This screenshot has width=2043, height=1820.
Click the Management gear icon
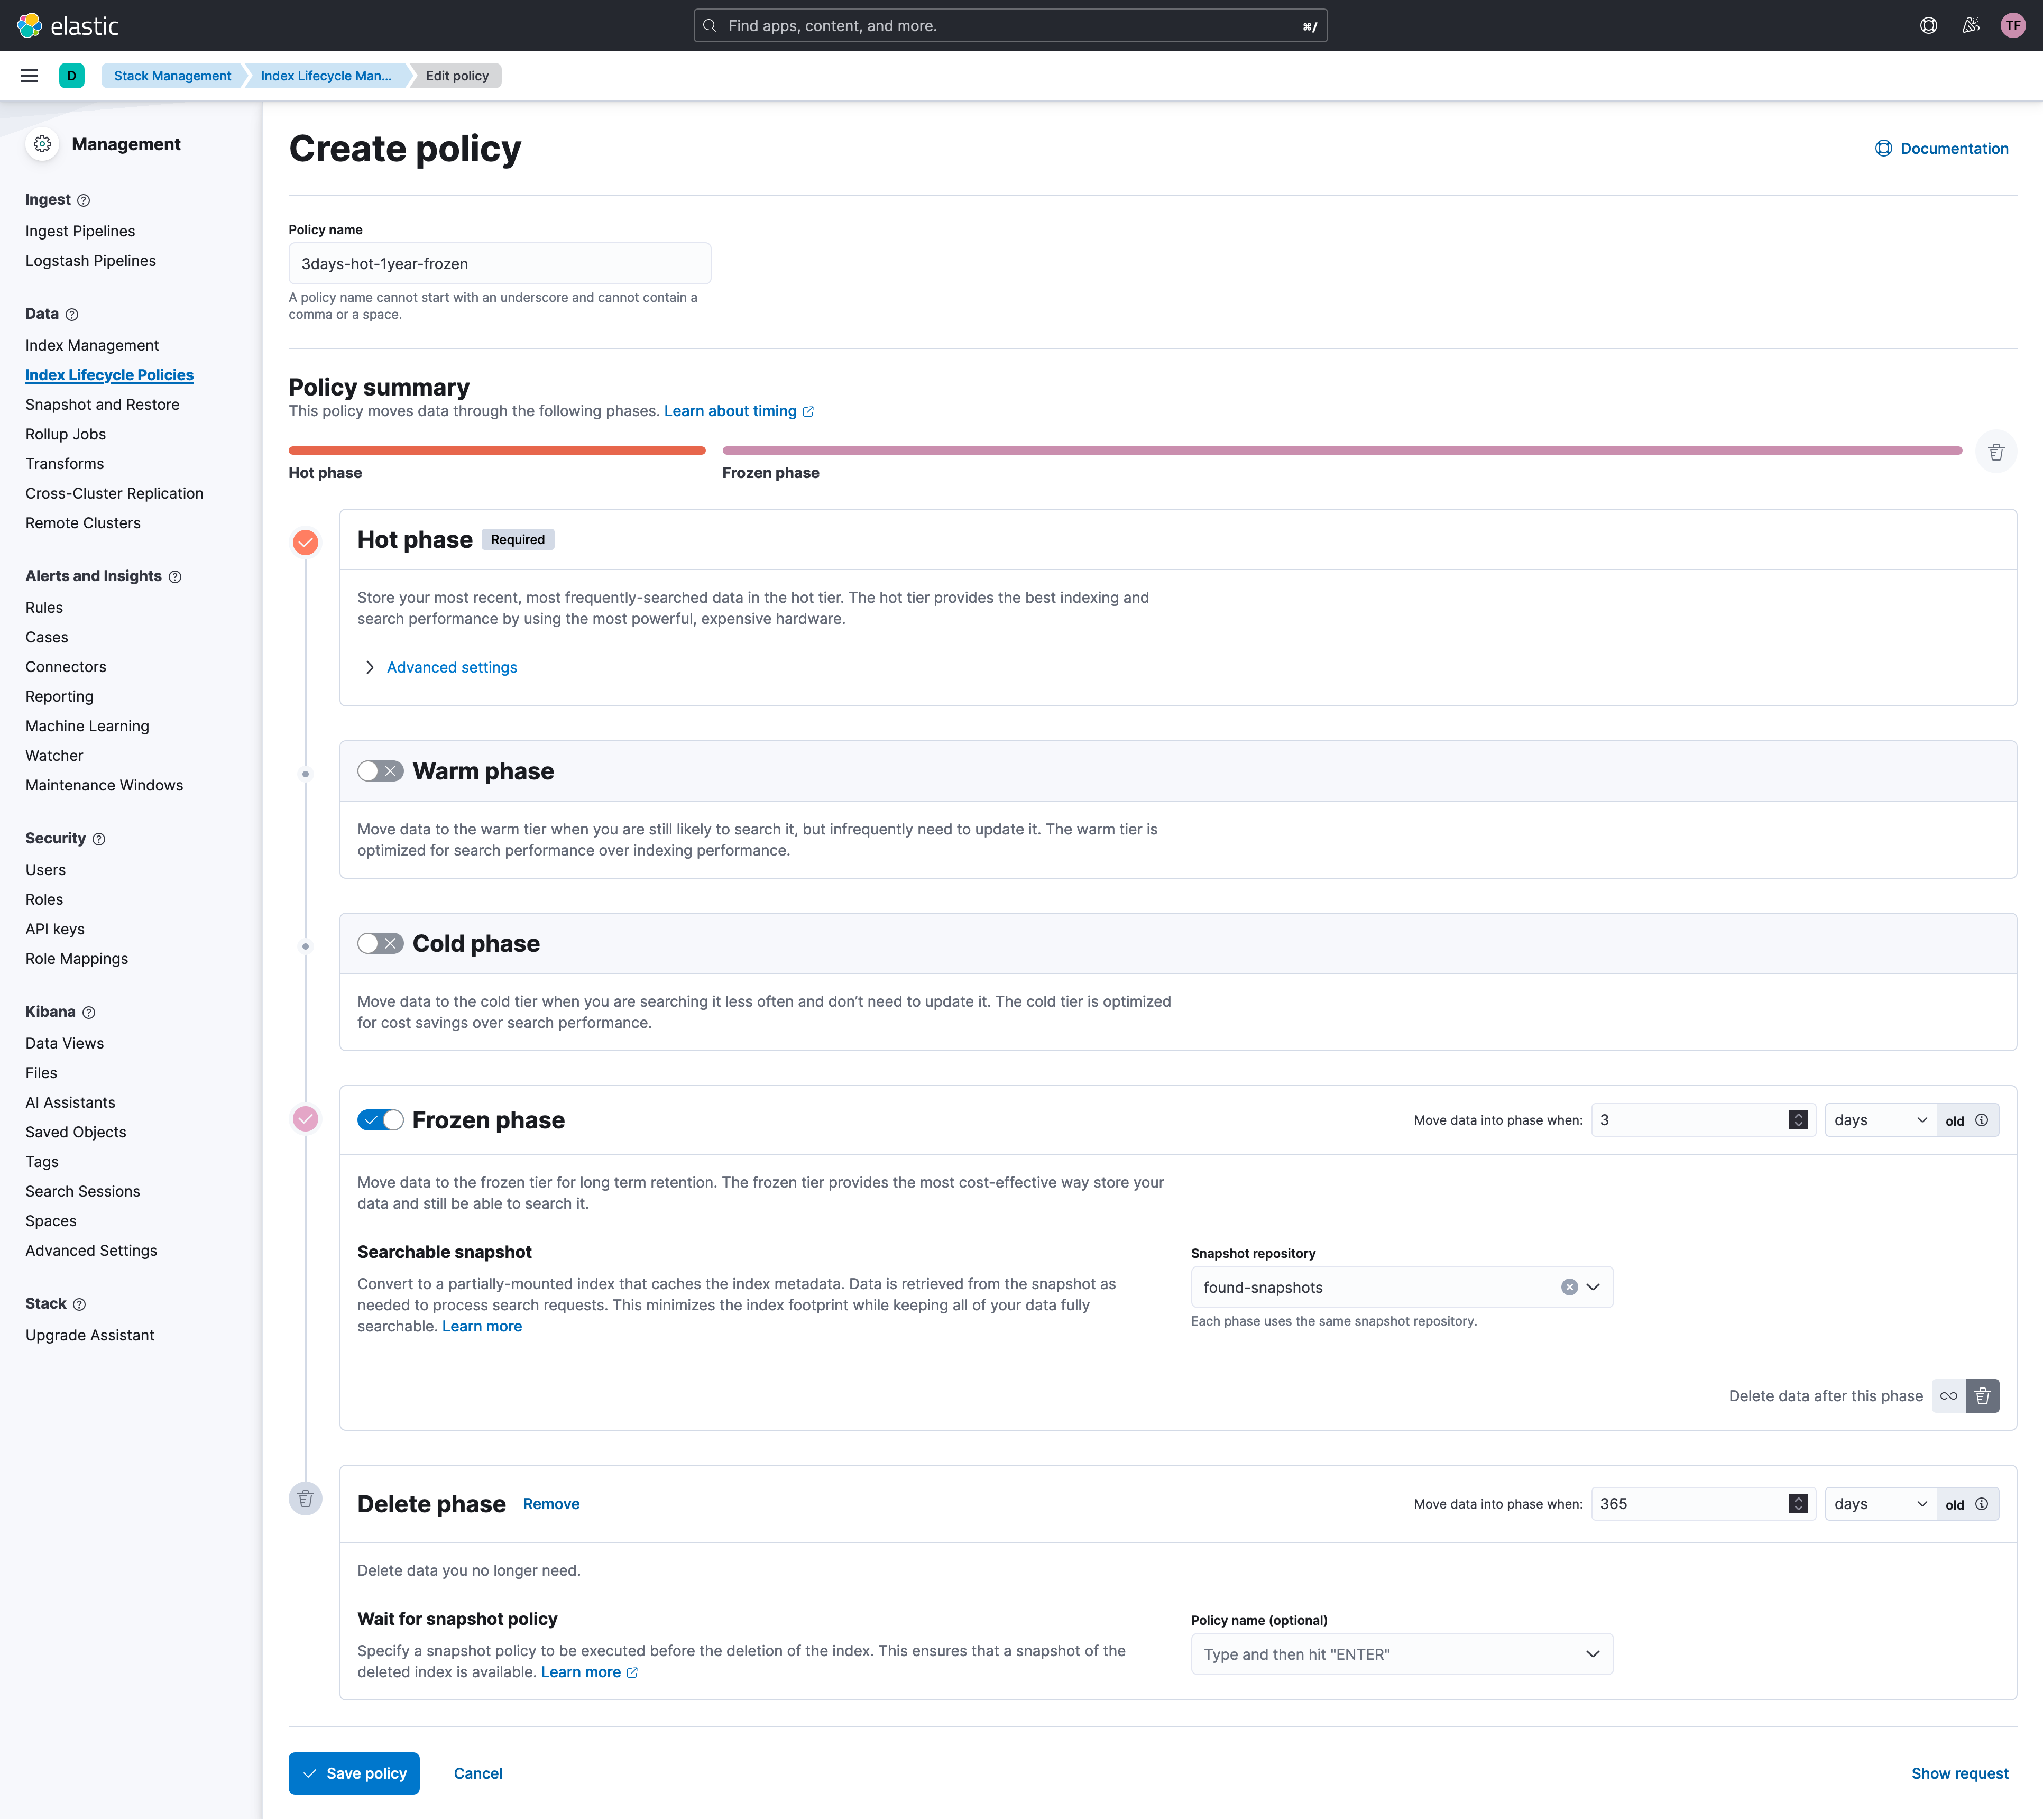pyautogui.click(x=42, y=144)
